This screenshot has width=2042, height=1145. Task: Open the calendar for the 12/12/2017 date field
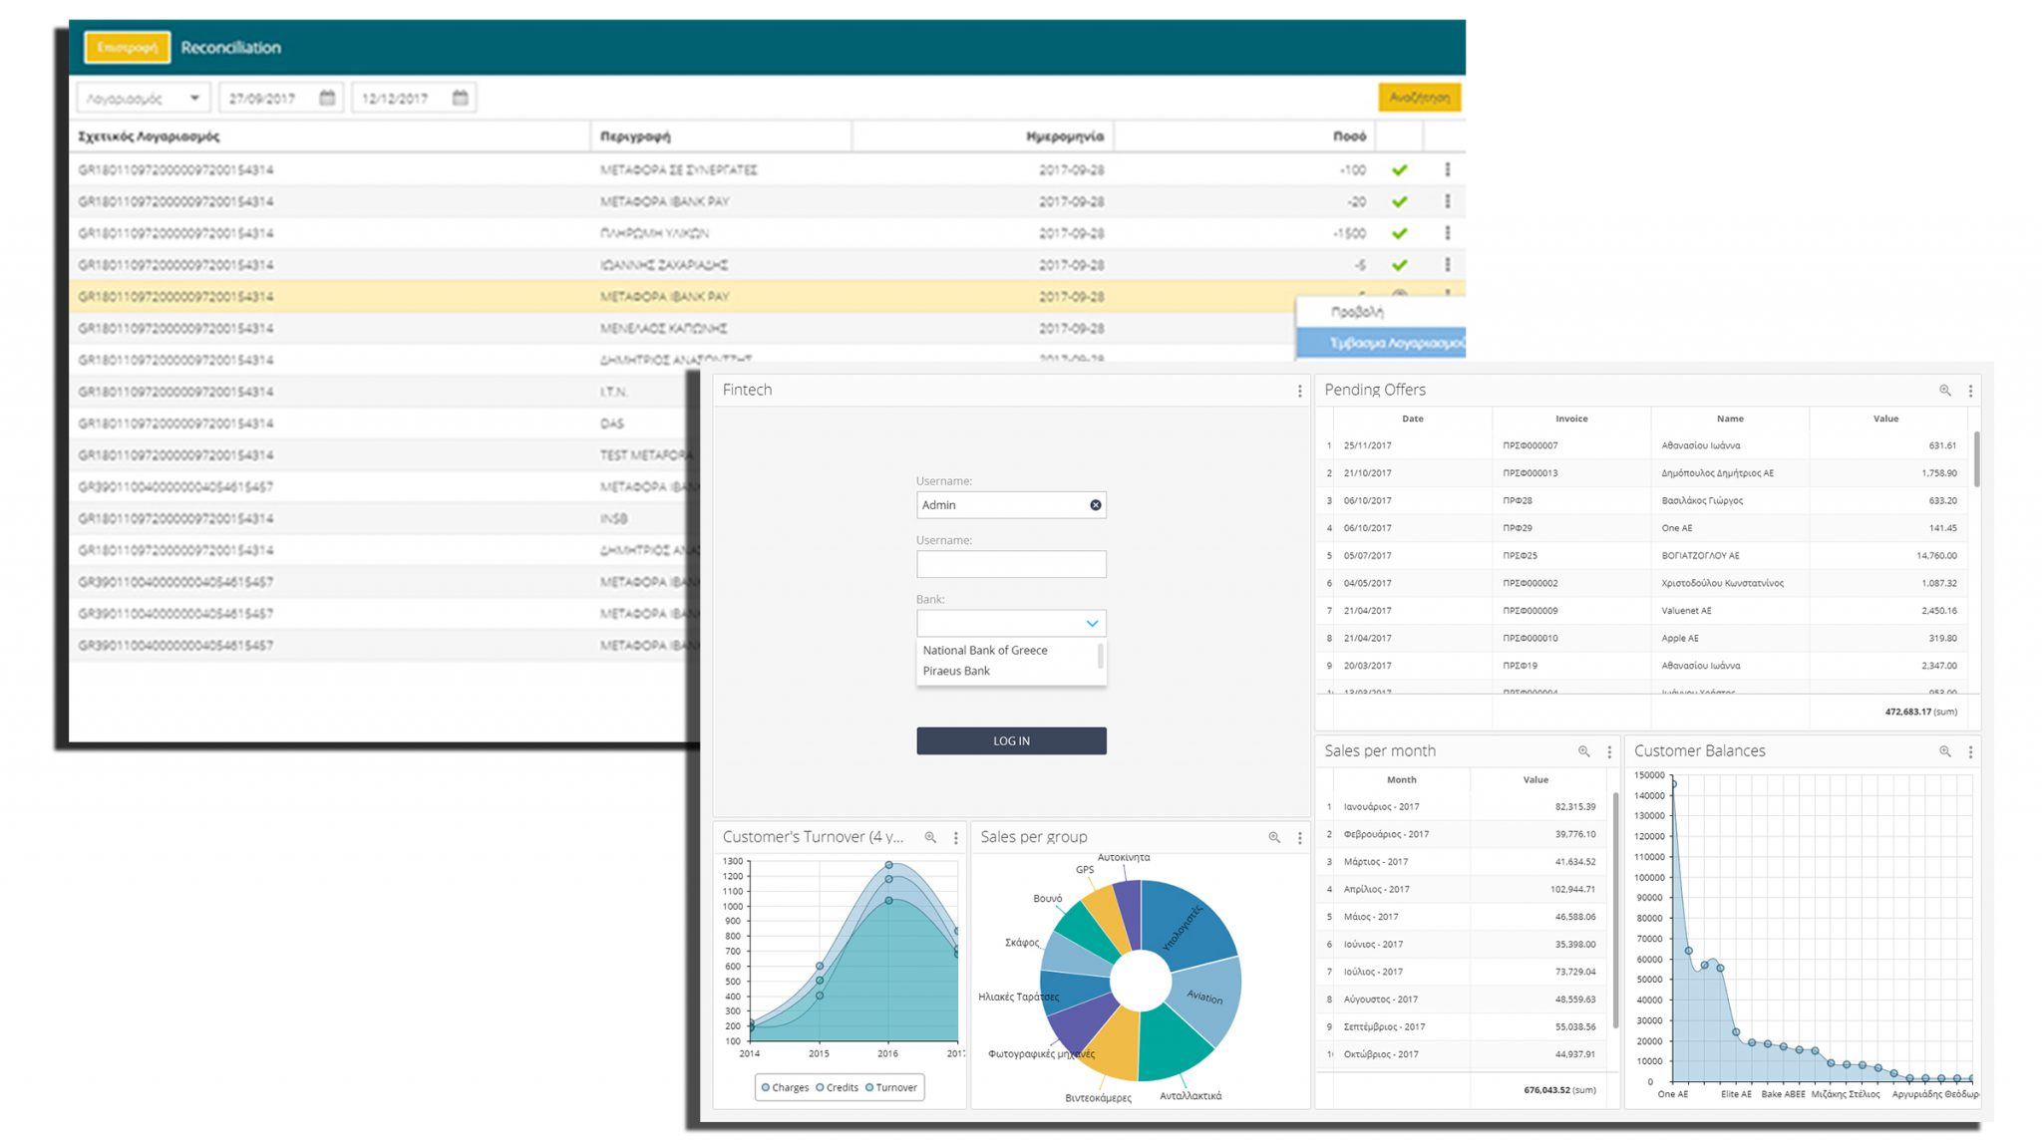(460, 98)
